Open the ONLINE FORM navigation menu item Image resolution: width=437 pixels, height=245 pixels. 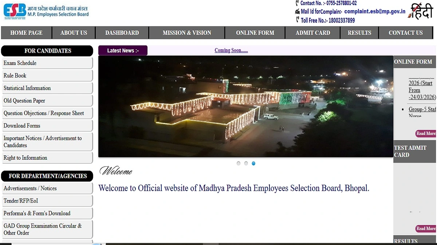255,33
